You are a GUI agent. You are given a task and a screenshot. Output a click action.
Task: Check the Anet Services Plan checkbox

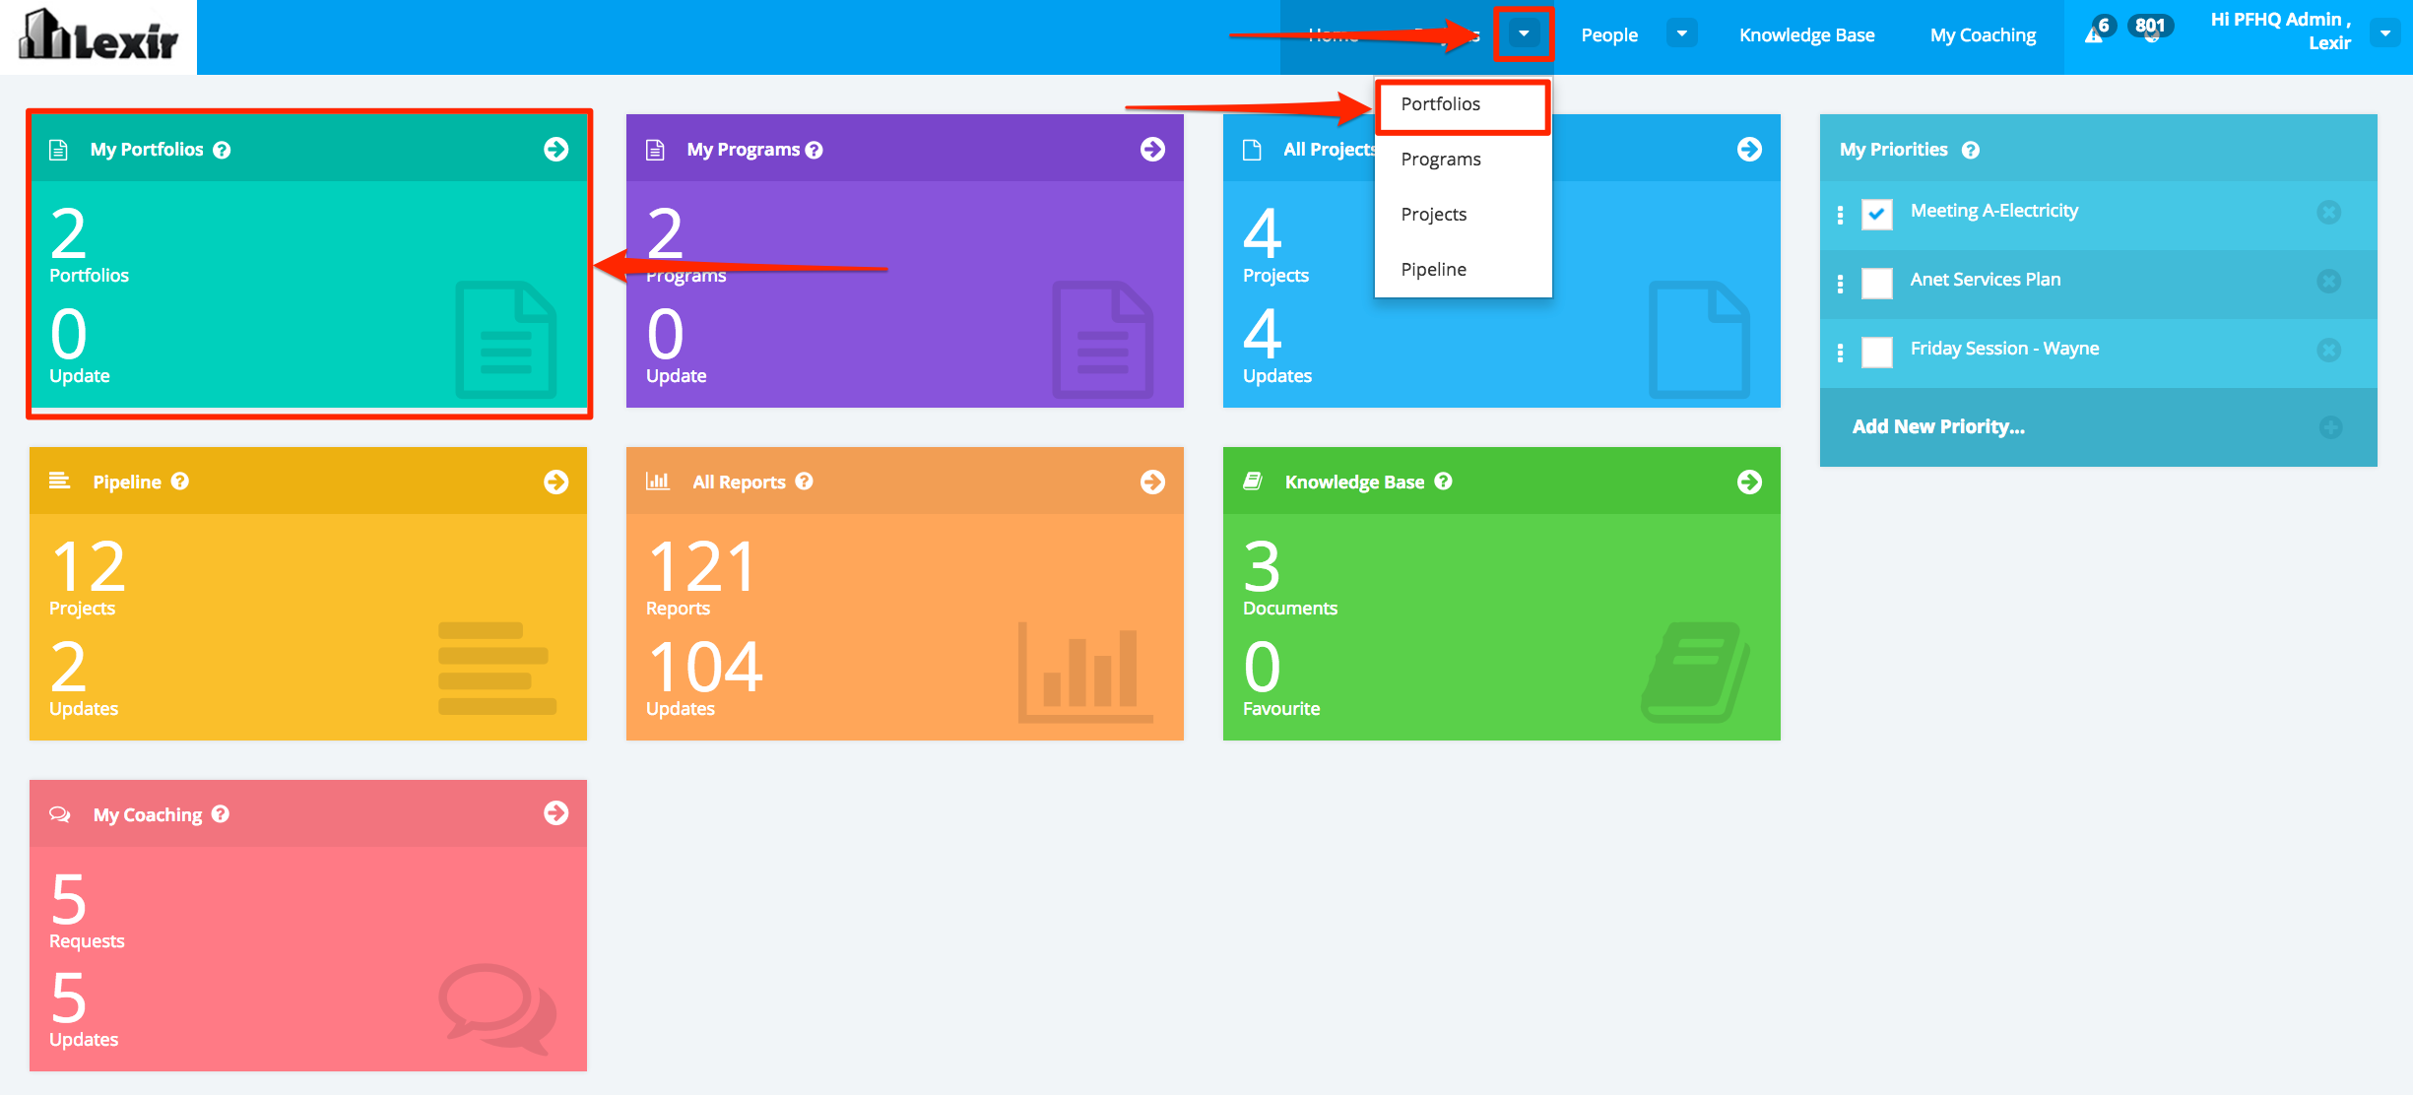(x=1876, y=283)
